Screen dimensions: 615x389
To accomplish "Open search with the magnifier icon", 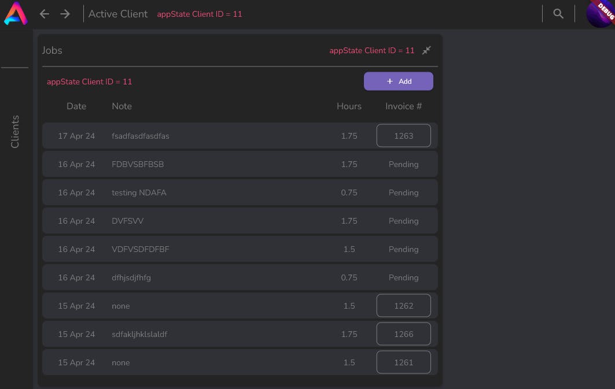I will [x=558, y=14].
